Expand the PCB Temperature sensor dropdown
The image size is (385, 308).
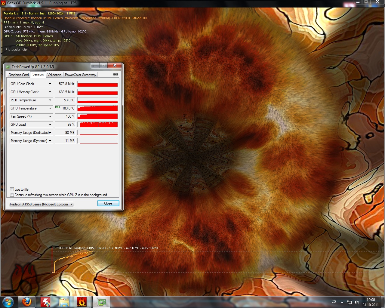[x=50, y=100]
